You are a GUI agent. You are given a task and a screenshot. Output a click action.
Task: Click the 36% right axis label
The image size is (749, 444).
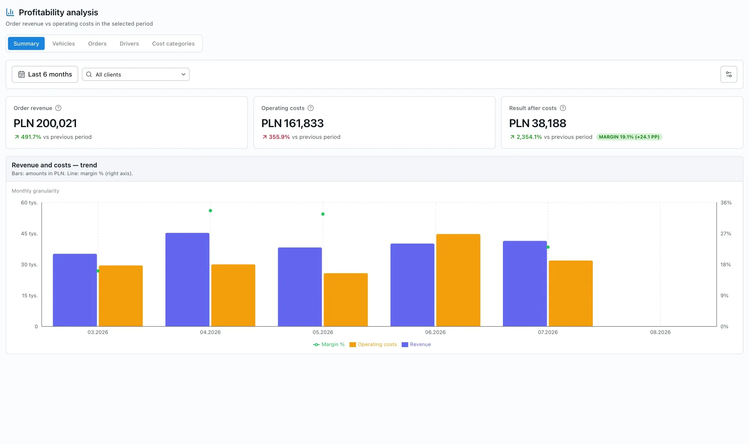(726, 203)
